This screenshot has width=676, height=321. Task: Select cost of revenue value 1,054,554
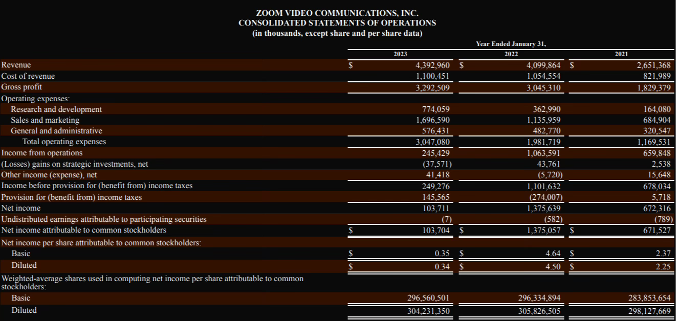543,76
